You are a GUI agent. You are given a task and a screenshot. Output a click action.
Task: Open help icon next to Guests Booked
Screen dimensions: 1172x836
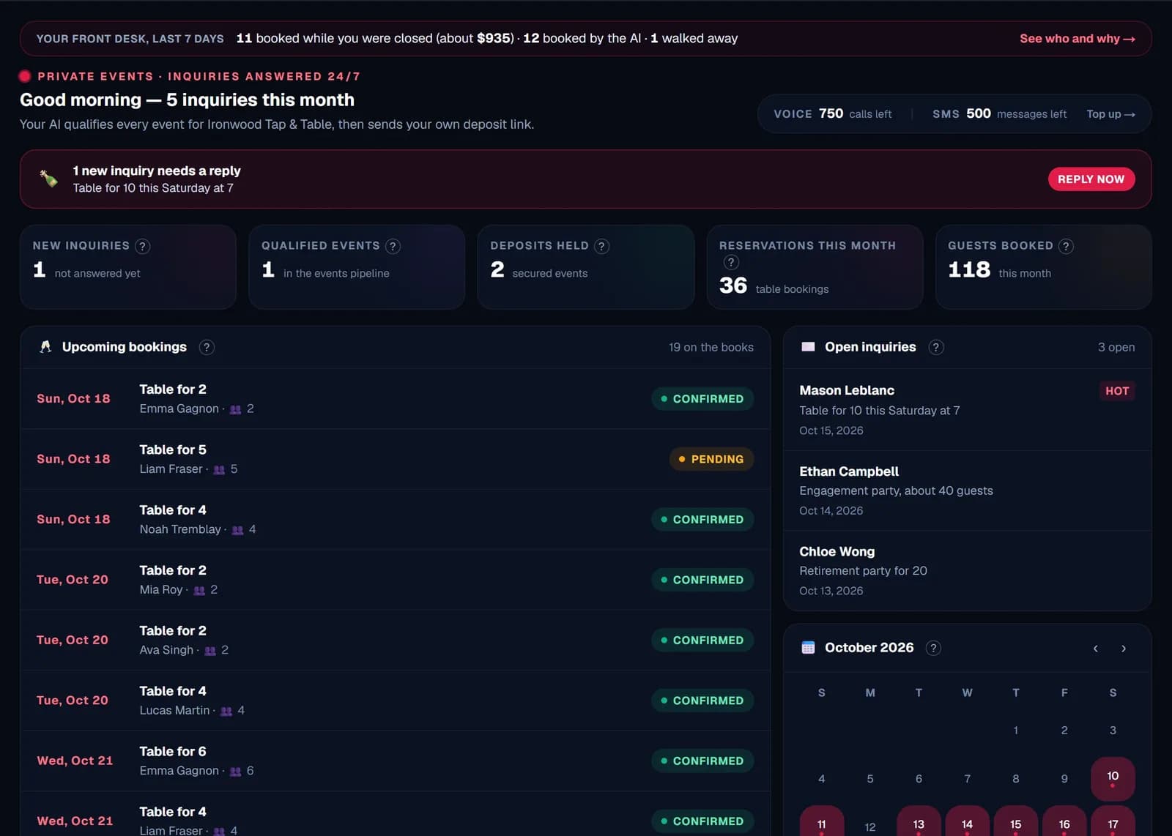1067,246
